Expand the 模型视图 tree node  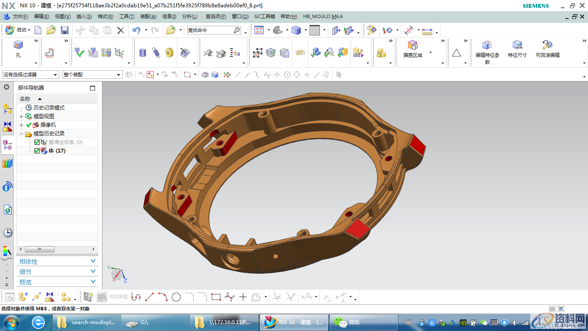[x=22, y=116]
